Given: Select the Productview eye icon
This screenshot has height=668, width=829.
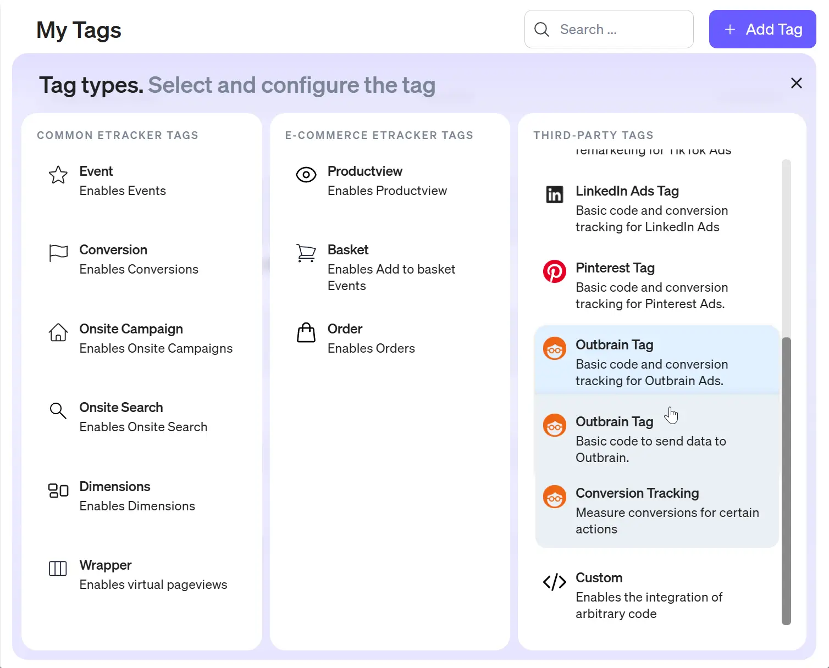Looking at the screenshot, I should point(306,175).
